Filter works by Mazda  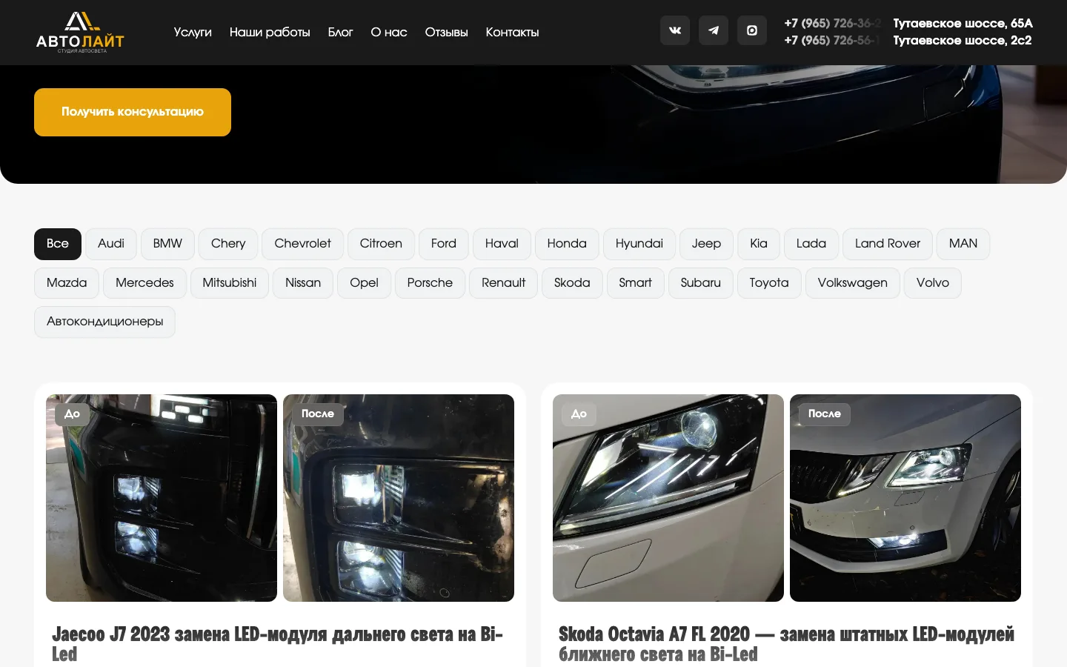click(x=67, y=283)
